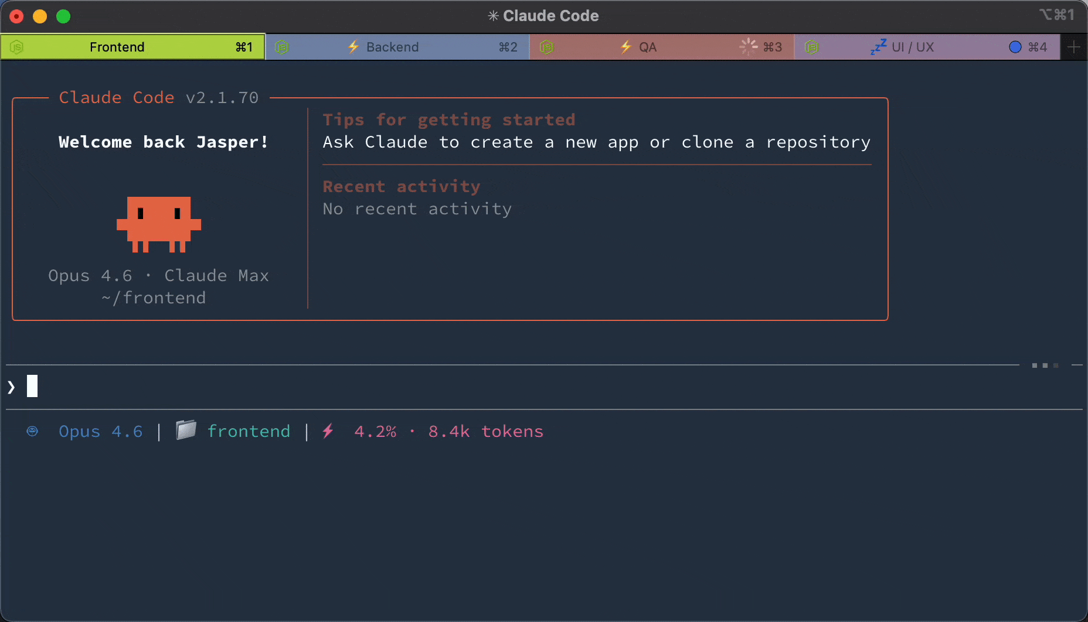
Task: Click the "Tips for getting started" heading
Action: 449,120
